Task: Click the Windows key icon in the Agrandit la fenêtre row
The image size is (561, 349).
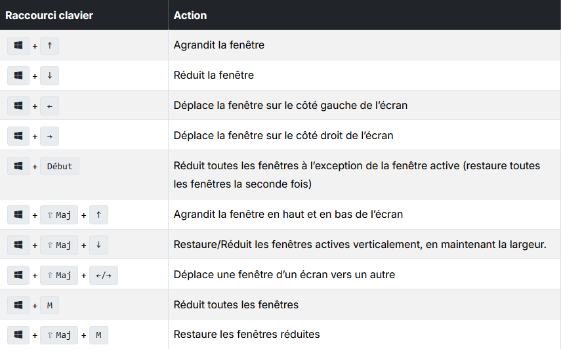Action: [18, 45]
